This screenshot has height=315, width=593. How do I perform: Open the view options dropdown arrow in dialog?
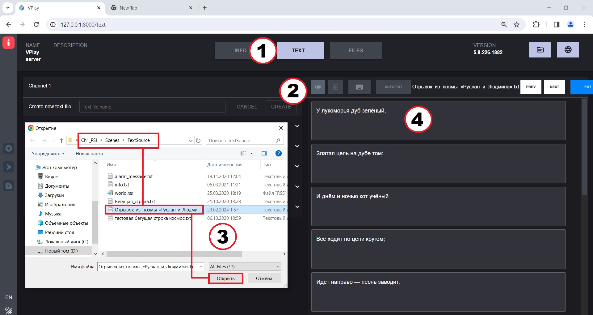(251, 153)
